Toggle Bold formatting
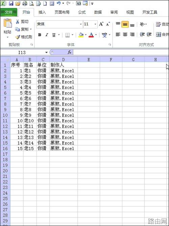The image size is (169, 226). coord(40,35)
